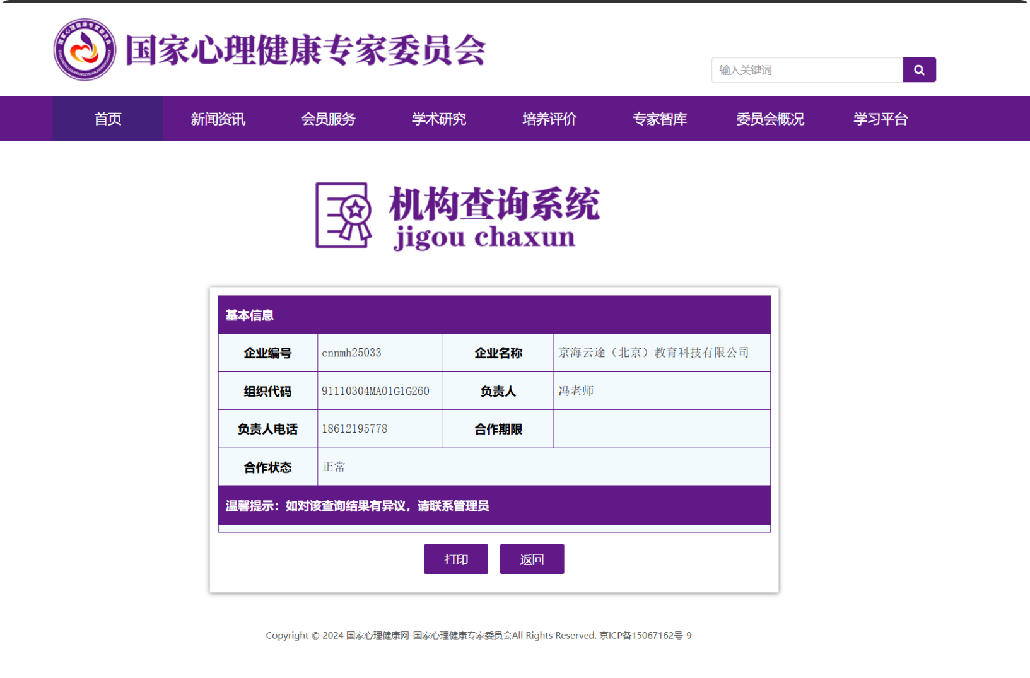Select 学术研究 in the navigation bar

coord(439,119)
